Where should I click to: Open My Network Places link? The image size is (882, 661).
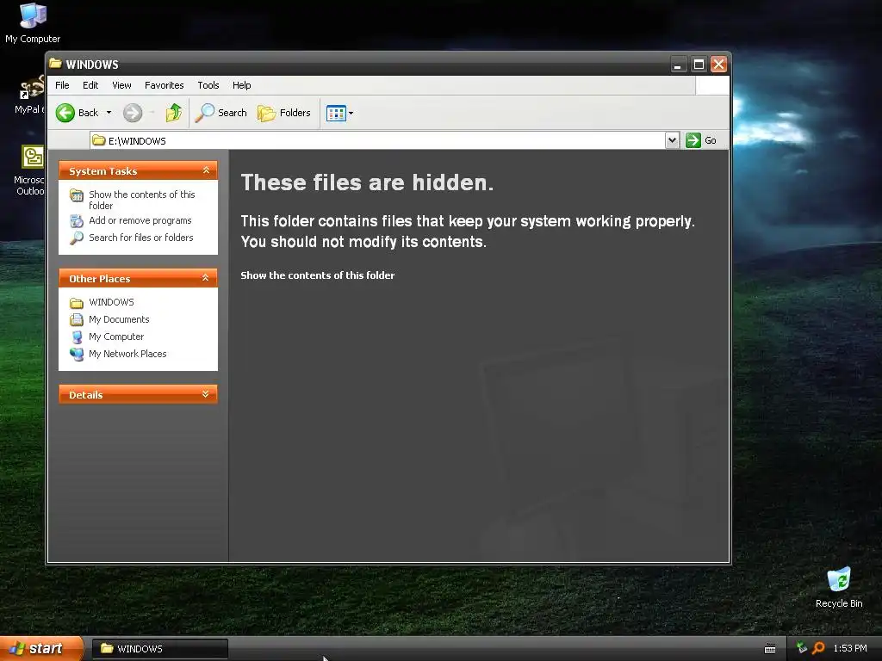(x=127, y=354)
